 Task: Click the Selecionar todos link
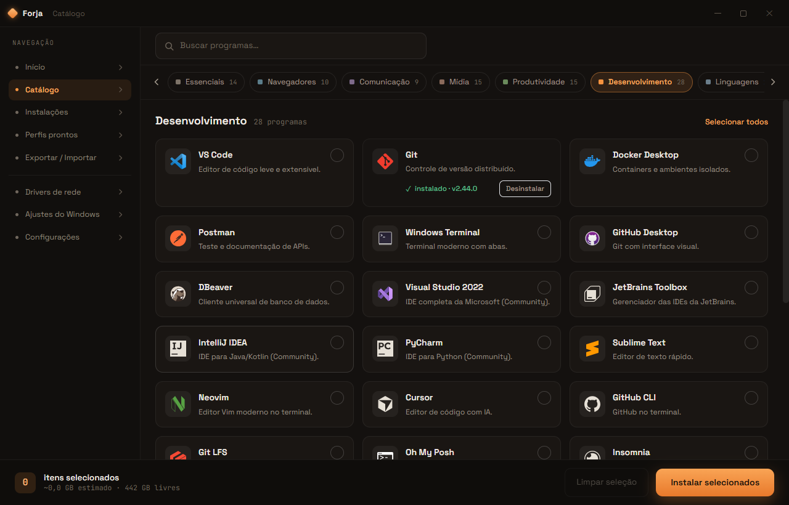pyautogui.click(x=737, y=122)
